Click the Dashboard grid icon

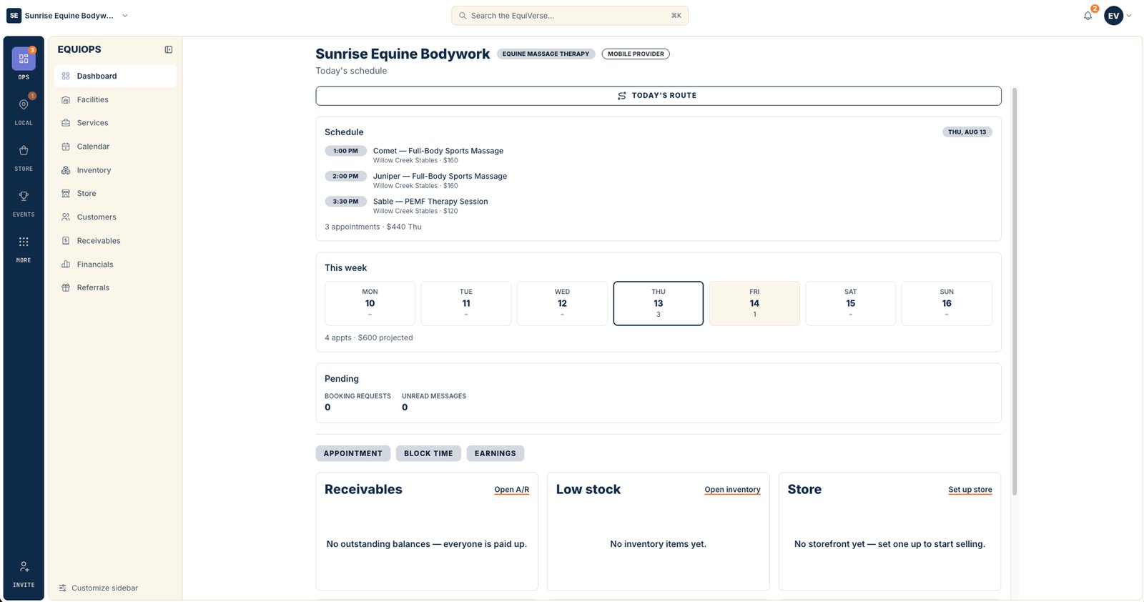[66, 76]
